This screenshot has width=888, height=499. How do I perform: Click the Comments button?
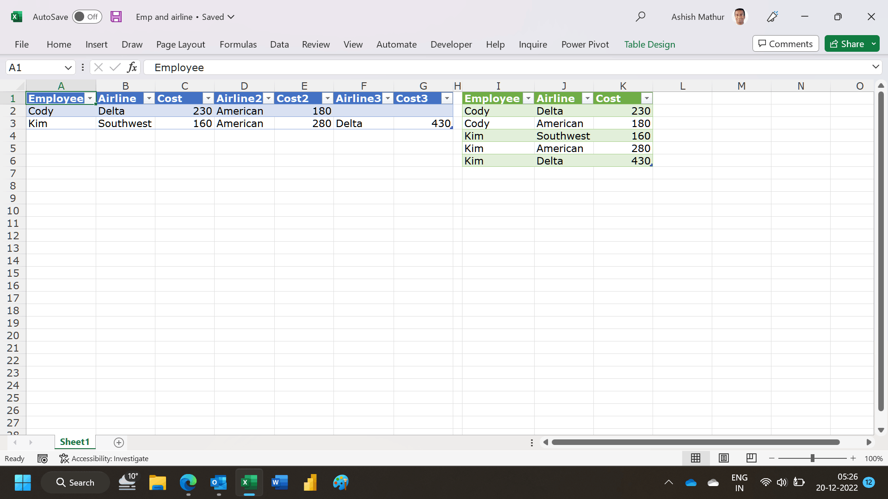785,44
